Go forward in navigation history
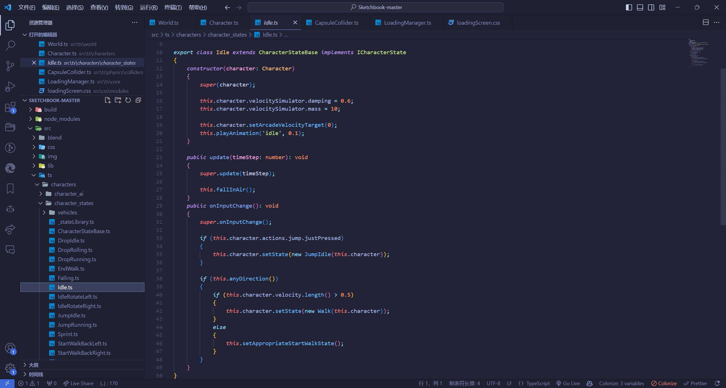The width and height of the screenshot is (726, 388). point(239,7)
